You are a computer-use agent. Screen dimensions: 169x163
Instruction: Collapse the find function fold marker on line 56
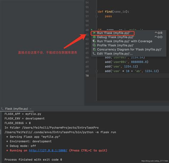[x=97, y=12]
